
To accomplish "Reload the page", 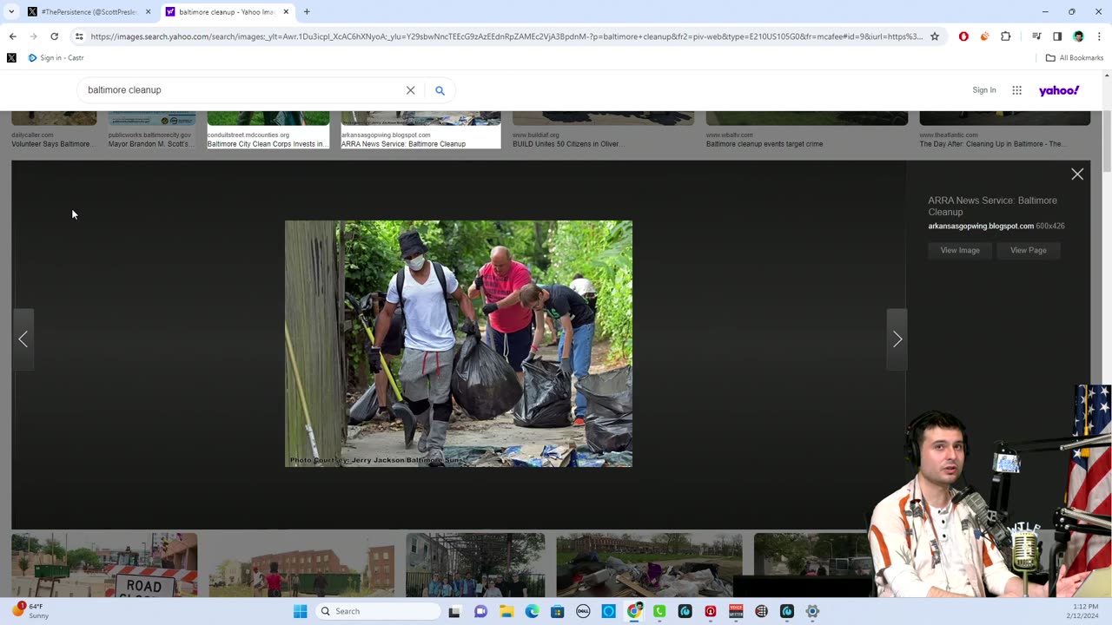I will coord(54,36).
